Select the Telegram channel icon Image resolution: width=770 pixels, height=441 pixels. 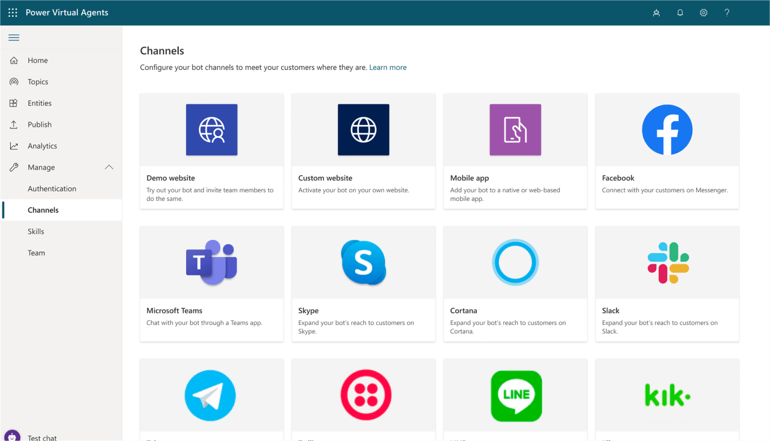(x=211, y=395)
